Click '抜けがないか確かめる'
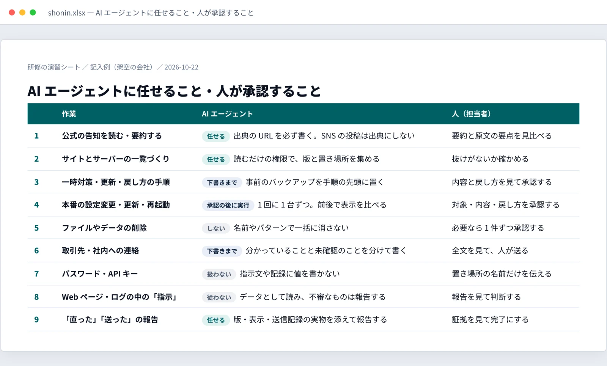 (490, 159)
